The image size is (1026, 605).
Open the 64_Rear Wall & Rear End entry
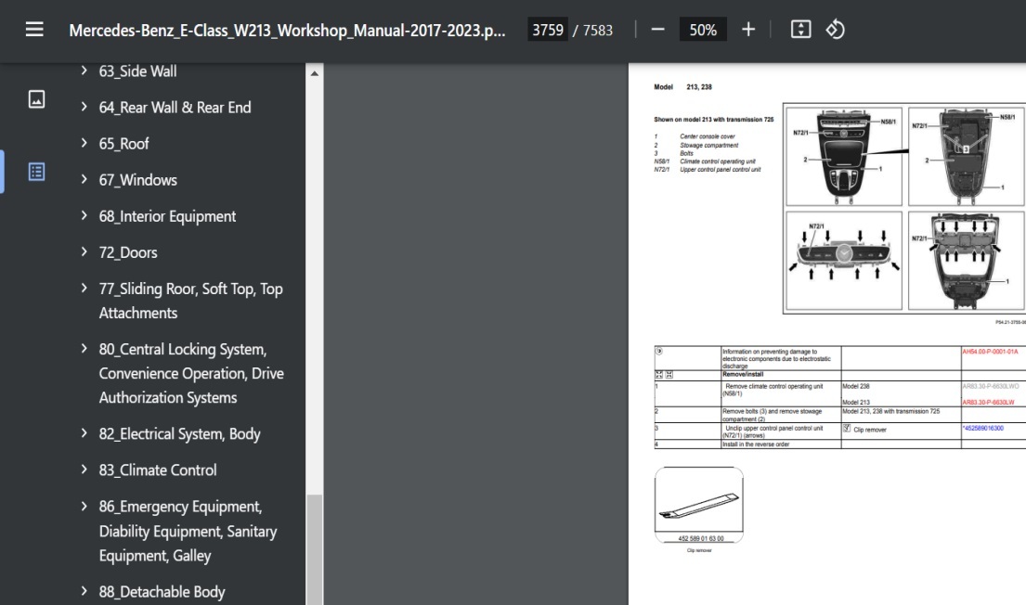175,108
